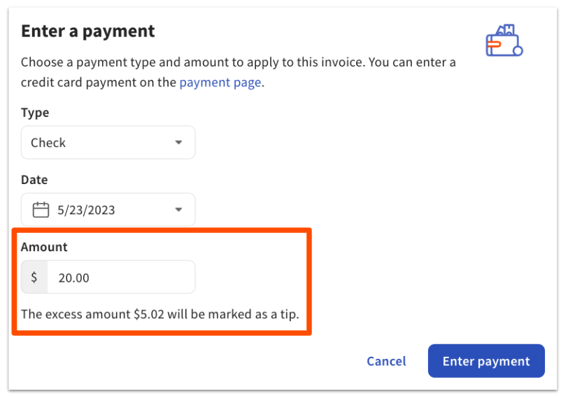This screenshot has width=561, height=396.
Task: Expand the Type dropdown arrow
Action: pyautogui.click(x=178, y=143)
